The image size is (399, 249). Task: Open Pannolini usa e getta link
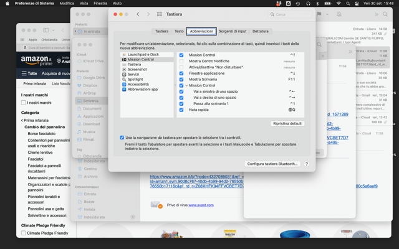click(x=46, y=209)
